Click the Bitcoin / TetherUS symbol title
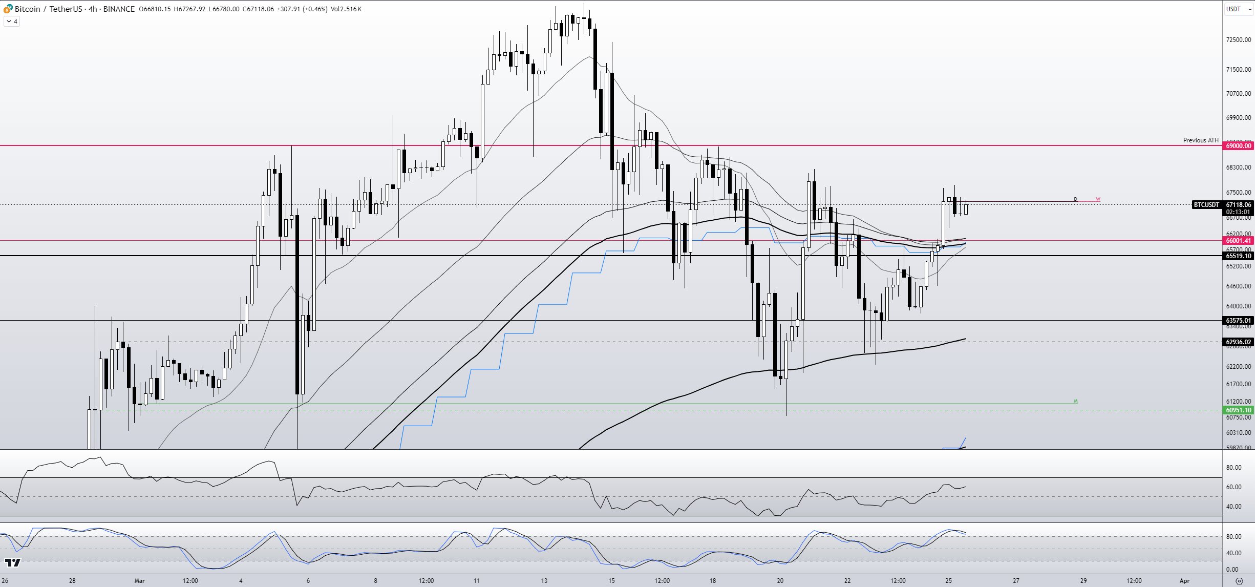This screenshot has height=587, width=1255. pos(50,9)
